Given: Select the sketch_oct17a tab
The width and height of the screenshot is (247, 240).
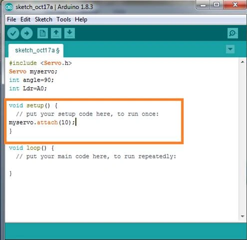Looking at the screenshot, I should tap(36, 50).
